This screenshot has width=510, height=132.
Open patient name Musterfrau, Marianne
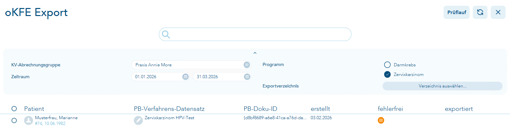click(x=56, y=118)
